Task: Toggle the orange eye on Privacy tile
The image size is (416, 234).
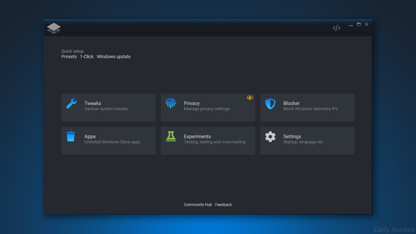Action: coord(250,97)
